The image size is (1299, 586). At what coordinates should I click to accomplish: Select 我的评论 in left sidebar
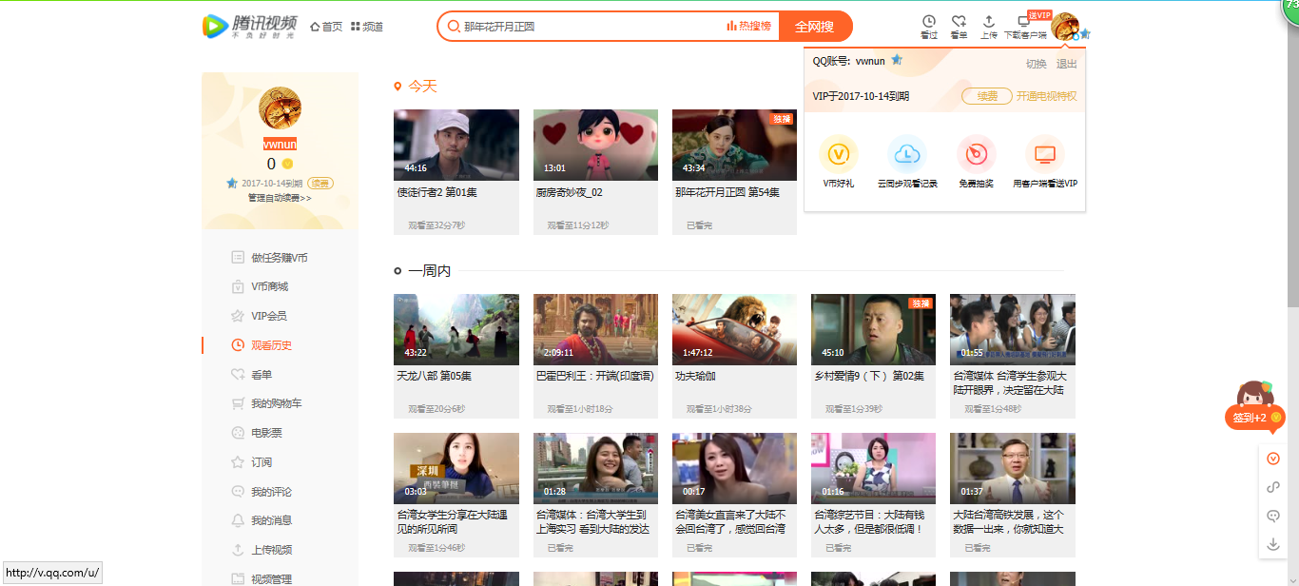point(271,492)
